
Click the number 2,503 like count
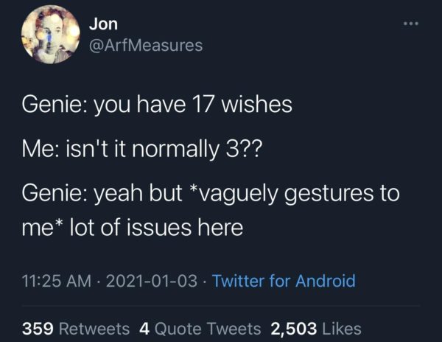coord(293,327)
